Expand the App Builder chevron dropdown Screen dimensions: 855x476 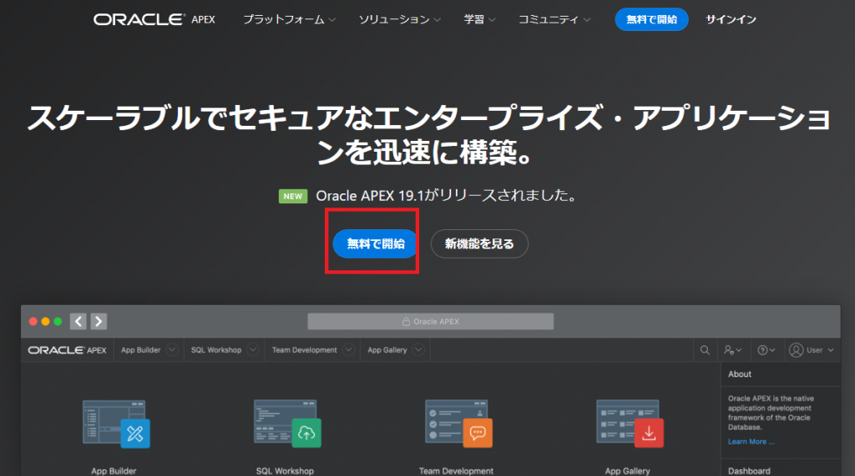[172, 349]
